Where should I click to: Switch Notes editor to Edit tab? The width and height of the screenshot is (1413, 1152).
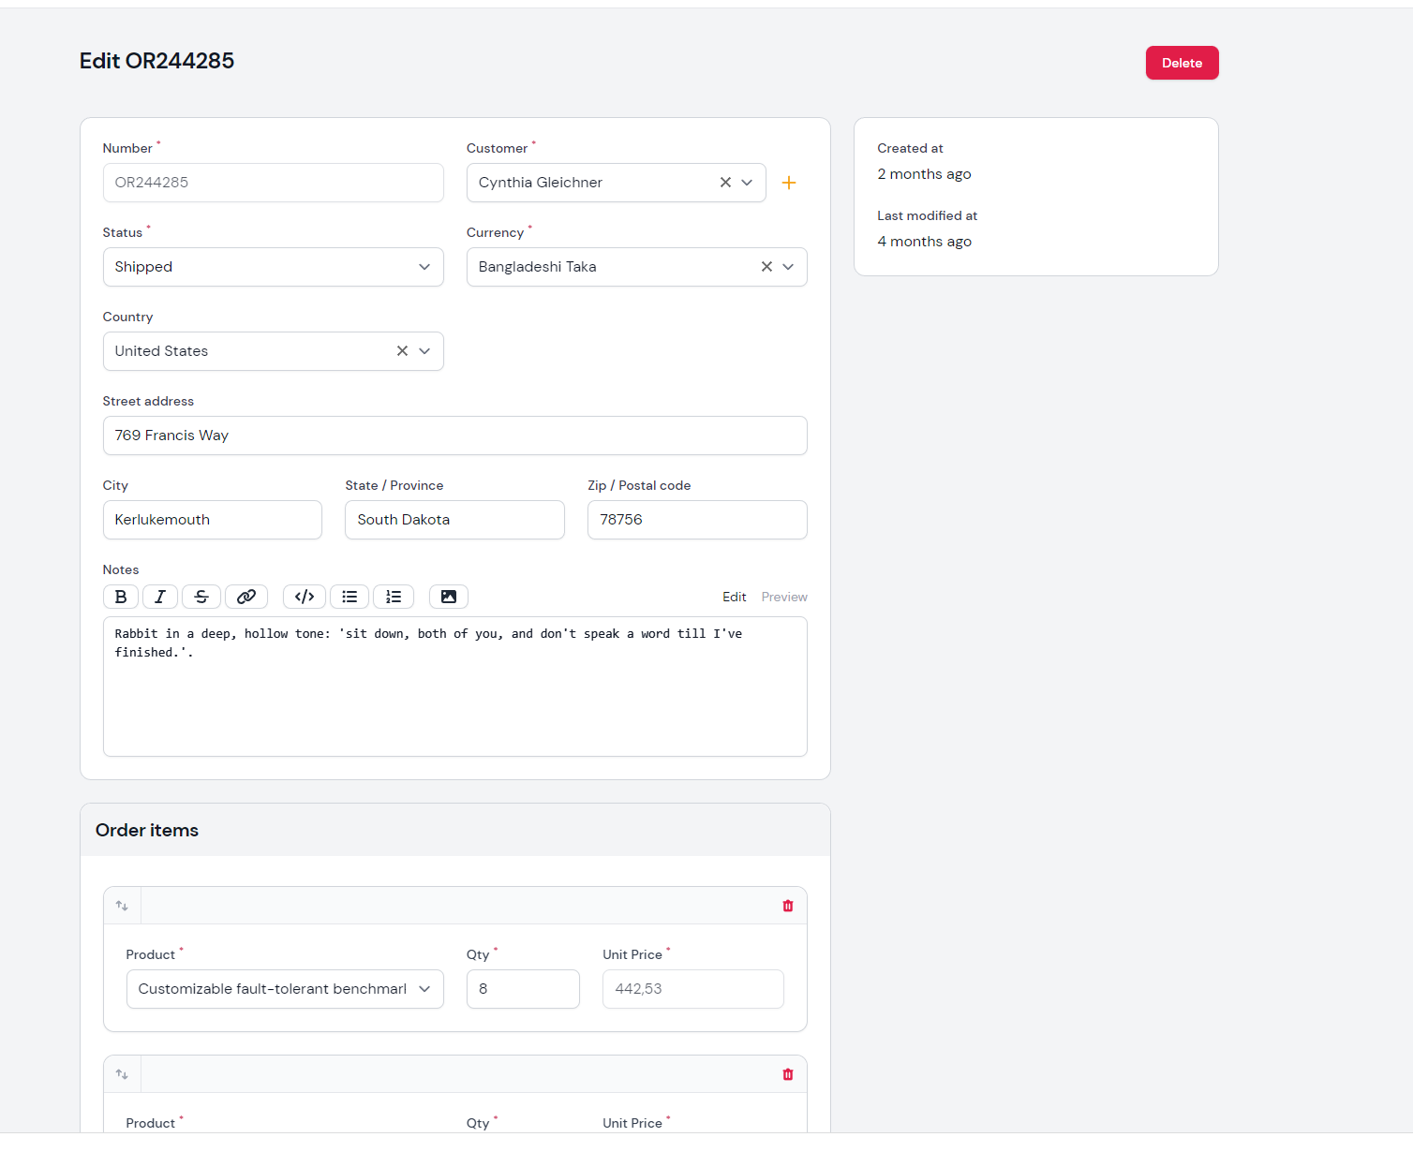[735, 597]
